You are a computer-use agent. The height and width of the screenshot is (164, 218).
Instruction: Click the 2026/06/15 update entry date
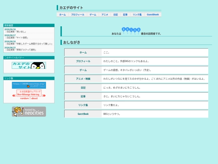tap(10, 47)
